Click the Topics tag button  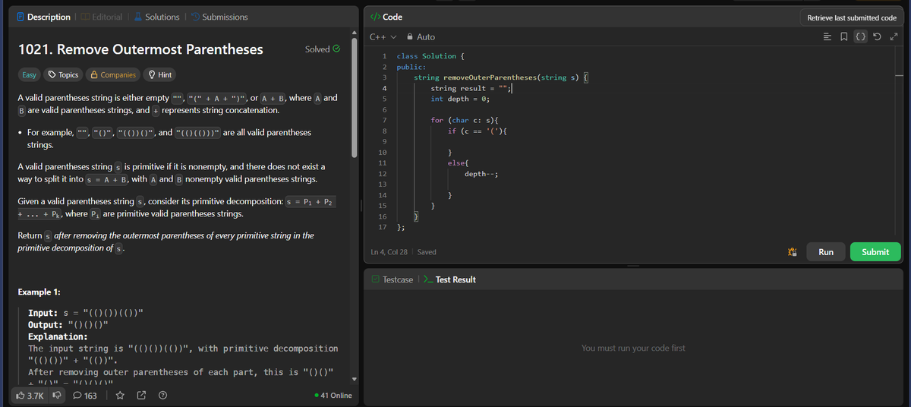tap(62, 74)
